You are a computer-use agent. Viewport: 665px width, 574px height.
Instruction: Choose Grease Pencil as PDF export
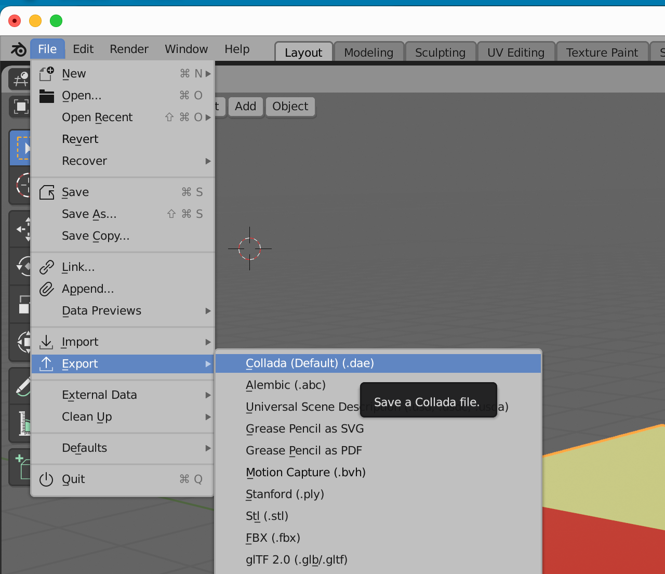[378, 451]
